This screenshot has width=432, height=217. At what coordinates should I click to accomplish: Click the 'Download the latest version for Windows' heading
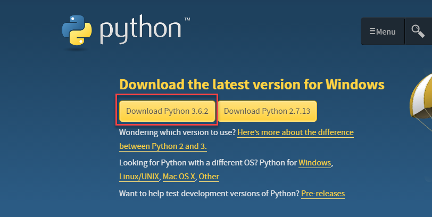pos(252,84)
